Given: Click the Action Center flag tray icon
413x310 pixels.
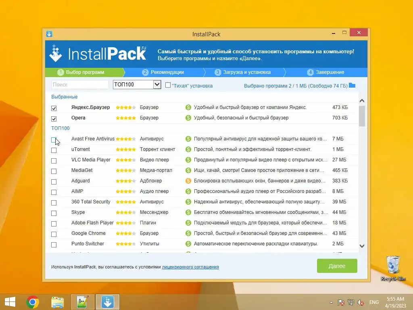Looking at the screenshot, I should coord(341,302).
